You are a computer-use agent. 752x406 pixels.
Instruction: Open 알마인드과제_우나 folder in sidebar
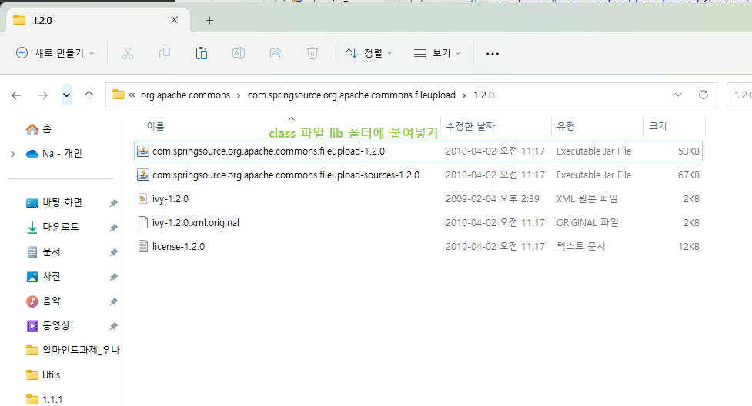(72, 351)
